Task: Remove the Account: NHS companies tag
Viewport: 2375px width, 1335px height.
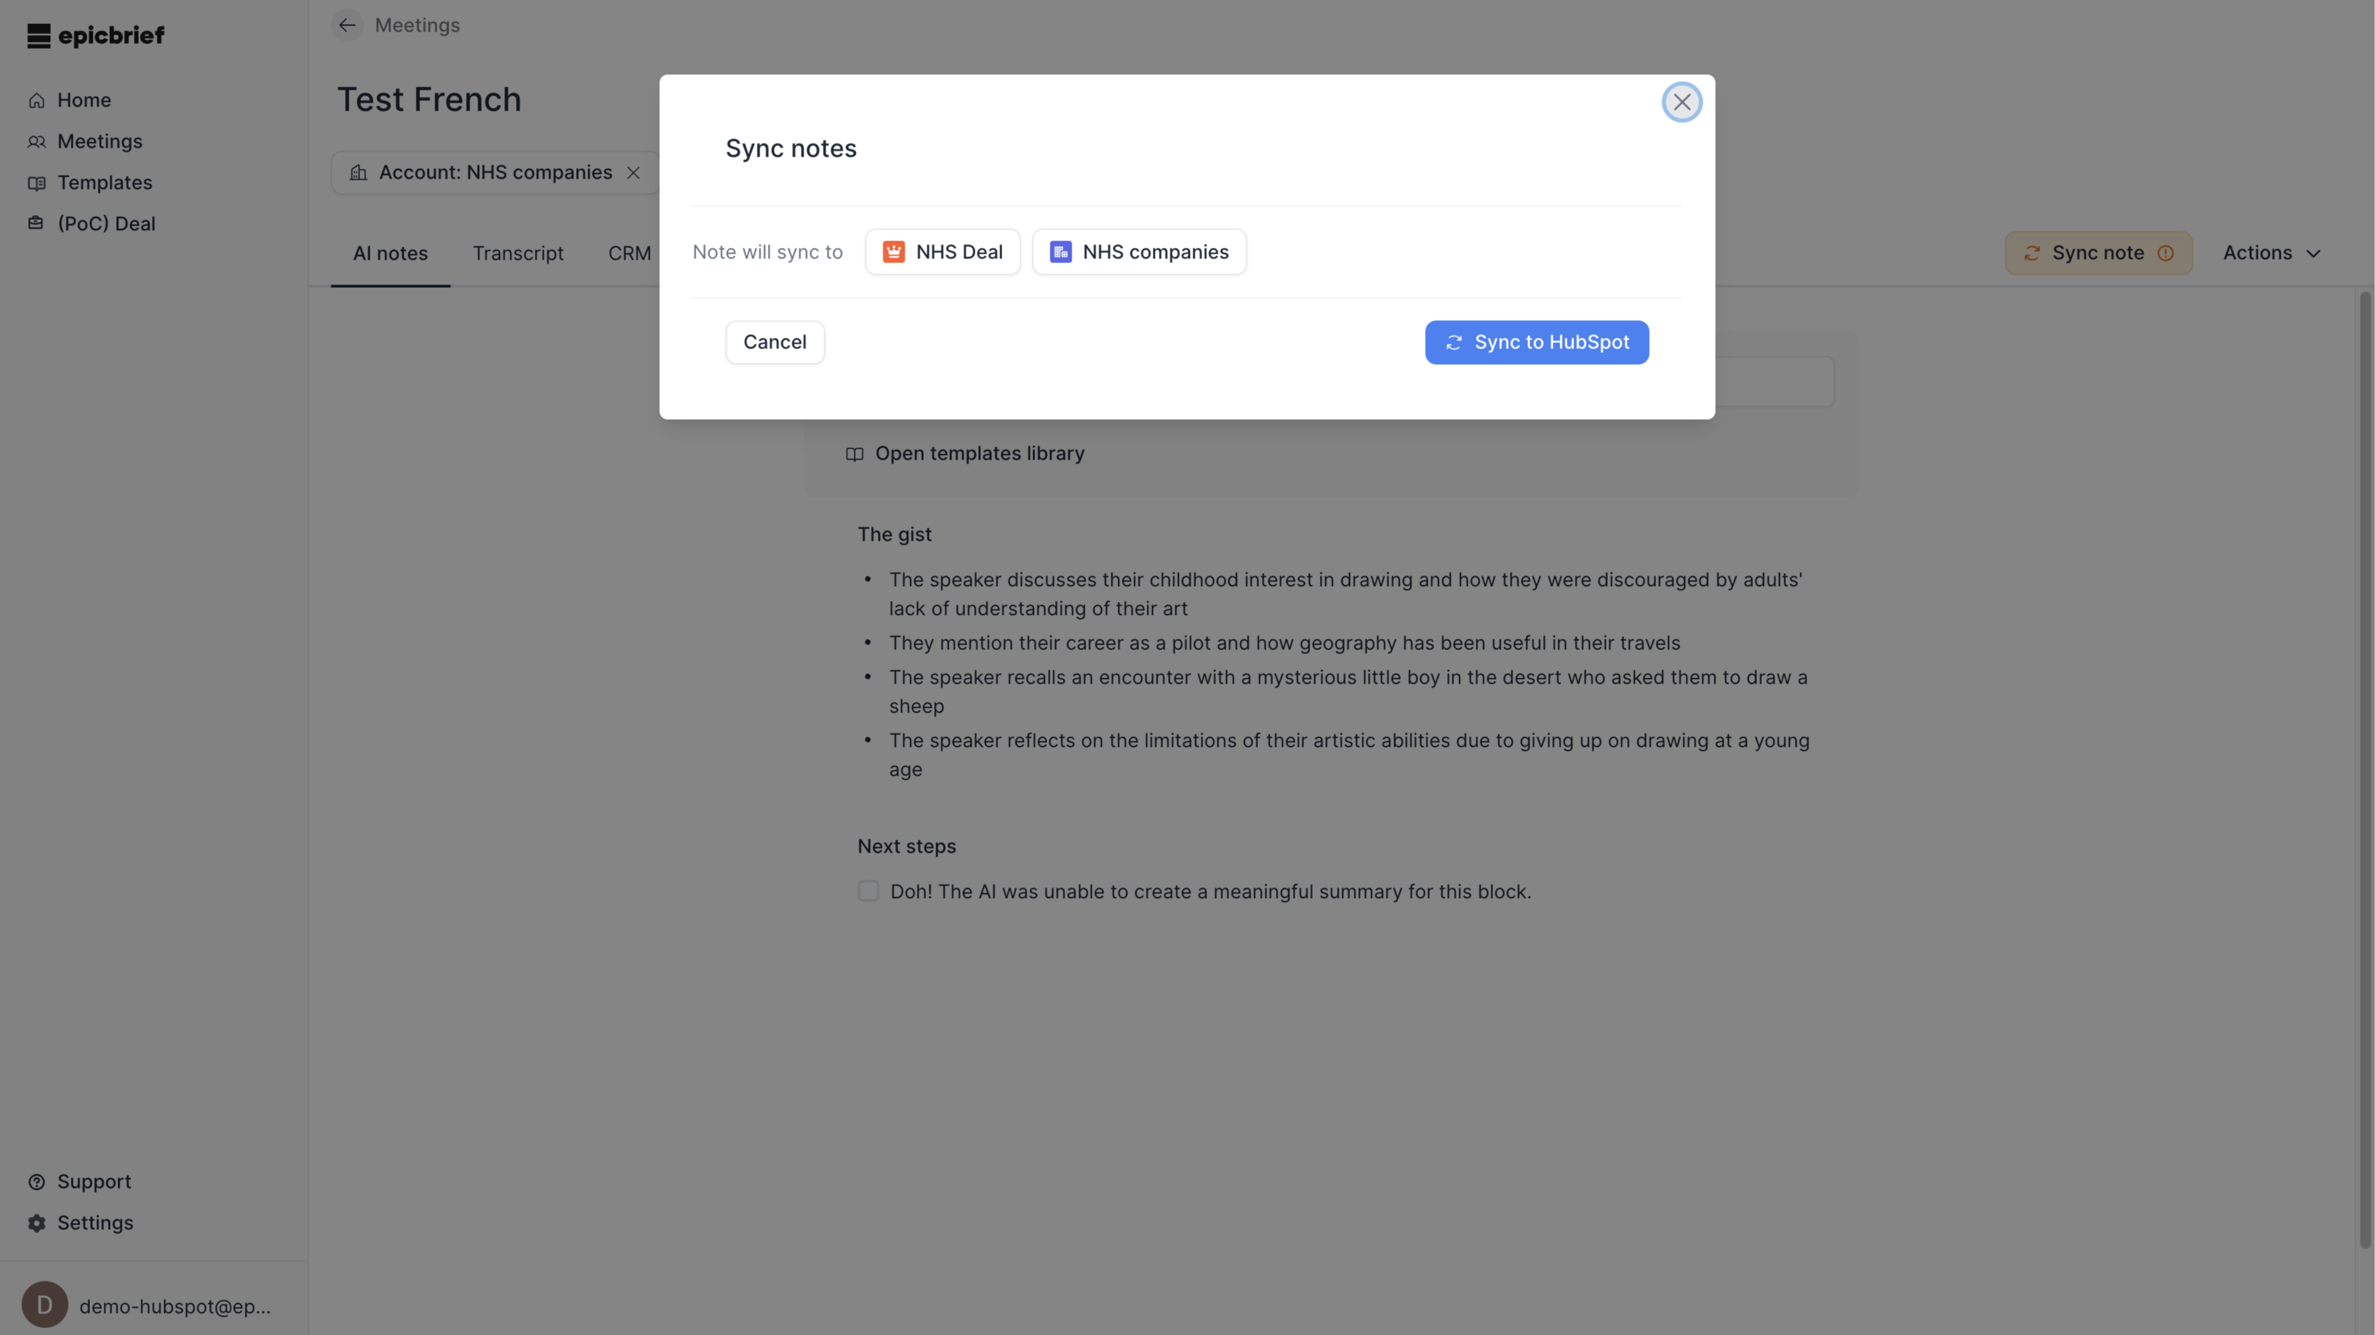Action: (x=633, y=173)
